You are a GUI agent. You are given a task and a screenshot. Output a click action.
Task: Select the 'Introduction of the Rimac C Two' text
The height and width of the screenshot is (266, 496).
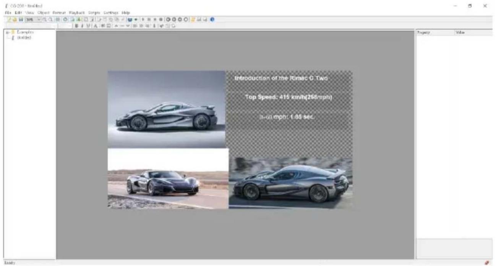(x=282, y=79)
